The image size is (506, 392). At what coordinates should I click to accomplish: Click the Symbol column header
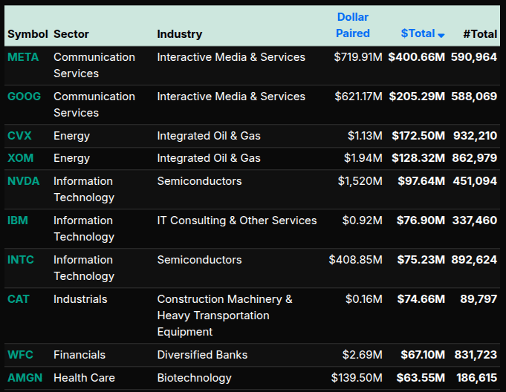tap(27, 34)
